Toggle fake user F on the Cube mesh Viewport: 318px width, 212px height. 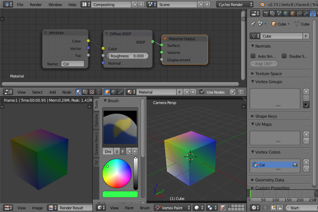tap(306, 36)
